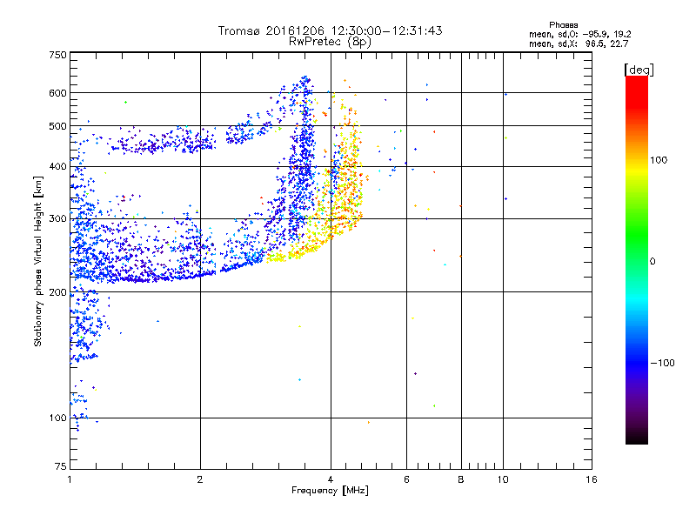Click the blue band near -100 on colorbar

(x=637, y=362)
